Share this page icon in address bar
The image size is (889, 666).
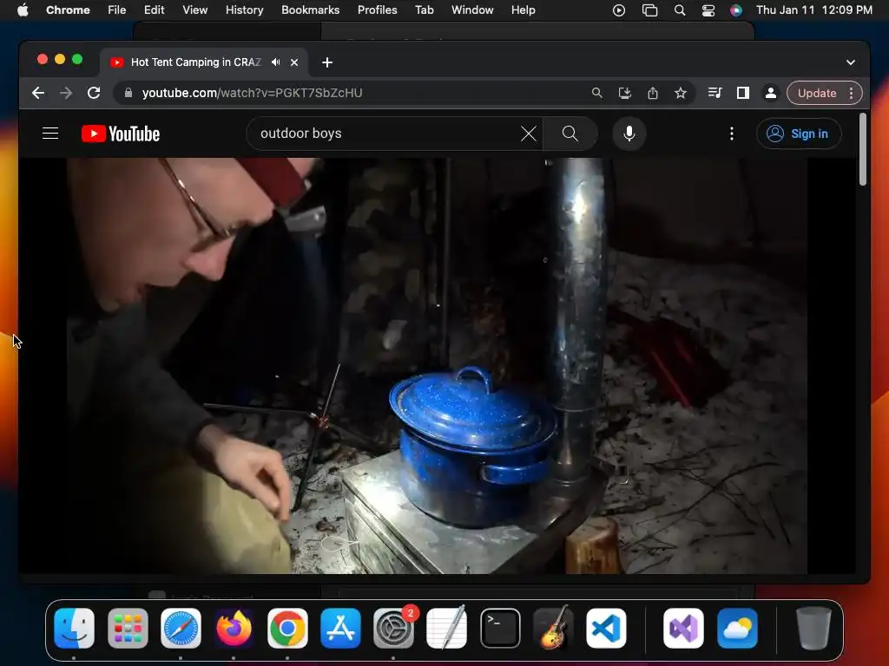point(653,93)
